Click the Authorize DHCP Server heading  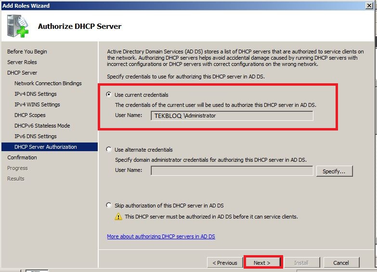pos(79,26)
